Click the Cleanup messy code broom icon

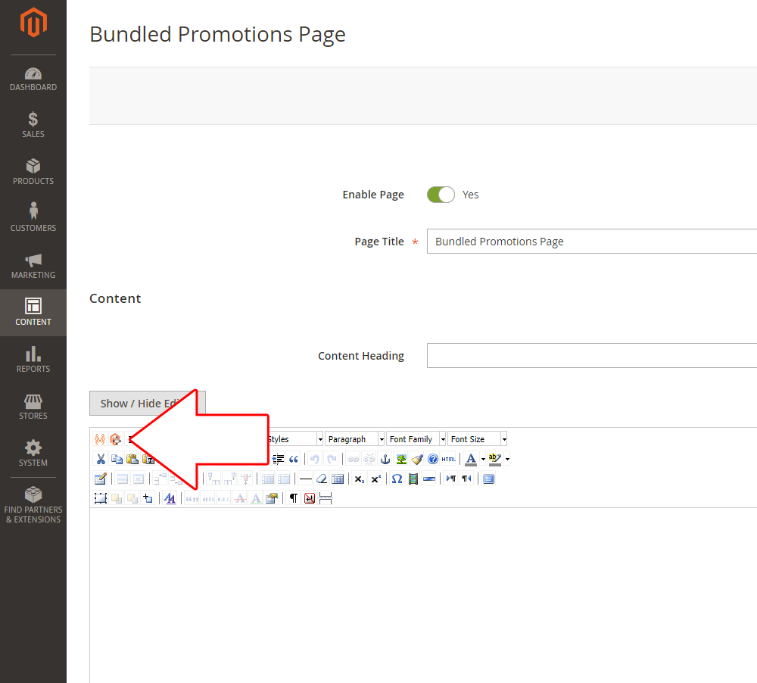click(x=417, y=459)
